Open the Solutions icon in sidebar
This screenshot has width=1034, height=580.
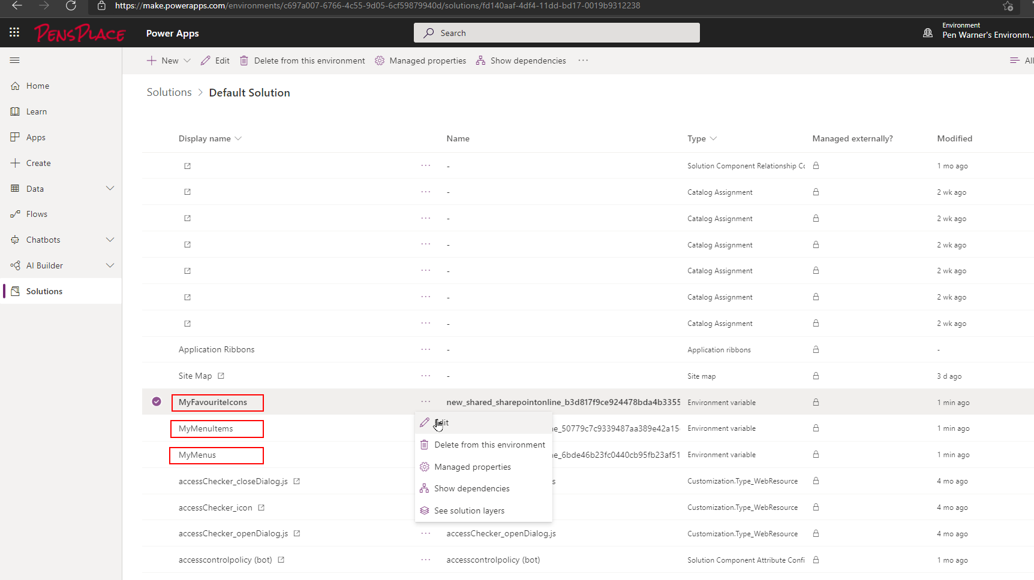[14, 291]
